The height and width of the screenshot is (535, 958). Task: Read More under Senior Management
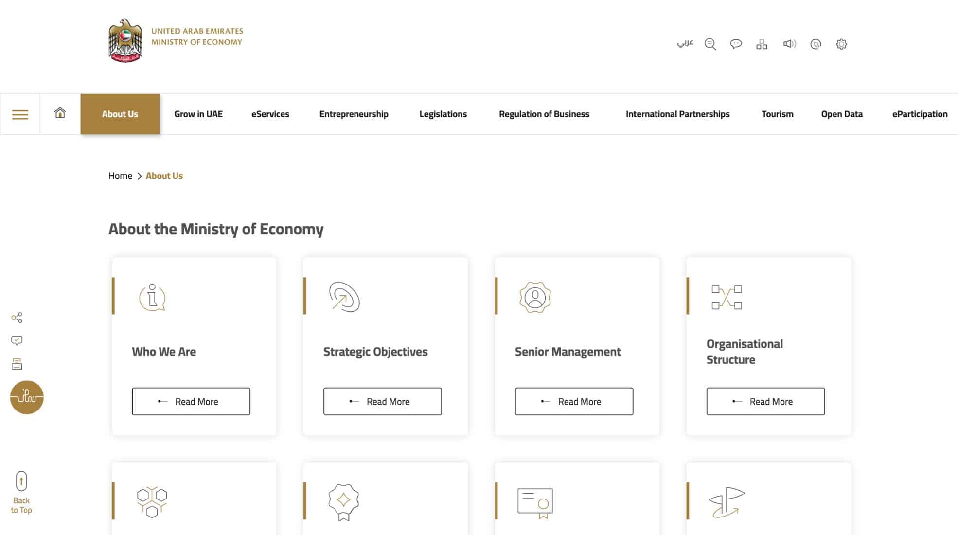573,401
